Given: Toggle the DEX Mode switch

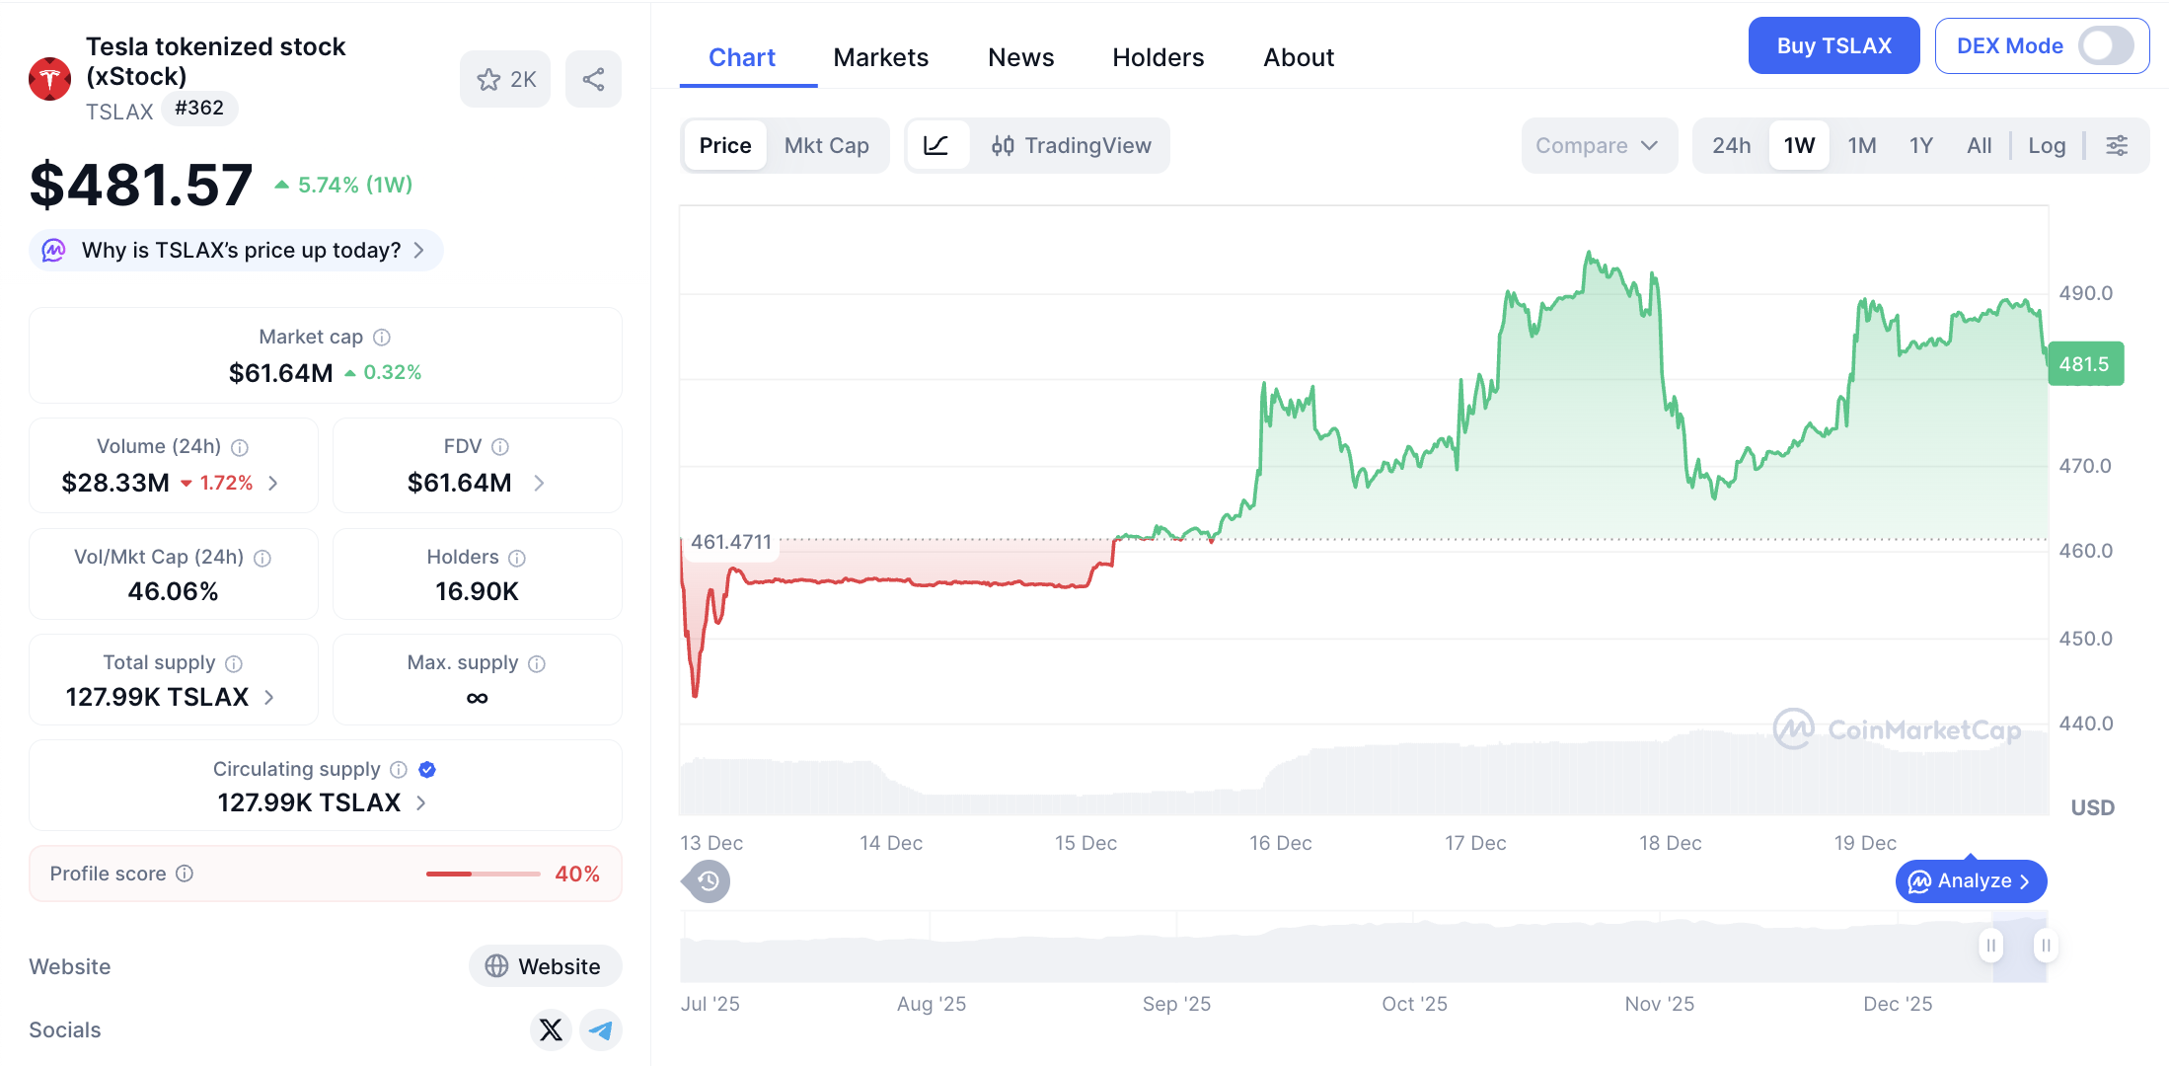Looking at the screenshot, I should click(2105, 46).
